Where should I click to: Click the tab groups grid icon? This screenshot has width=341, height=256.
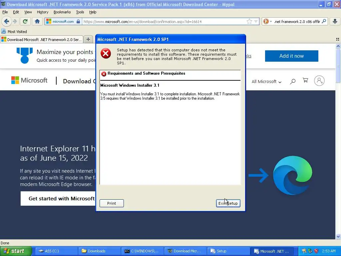click(338, 39)
